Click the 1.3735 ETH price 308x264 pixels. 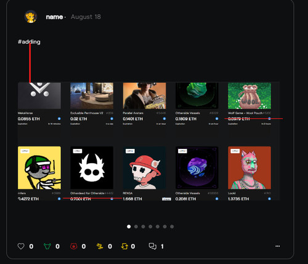[x=238, y=199]
